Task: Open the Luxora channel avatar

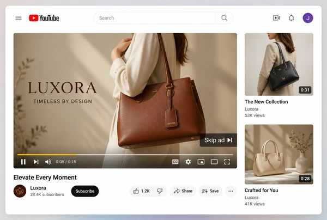Action: pos(20,191)
